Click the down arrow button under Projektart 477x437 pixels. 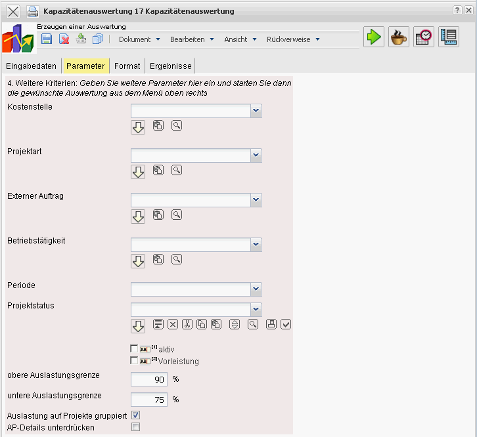point(138,172)
